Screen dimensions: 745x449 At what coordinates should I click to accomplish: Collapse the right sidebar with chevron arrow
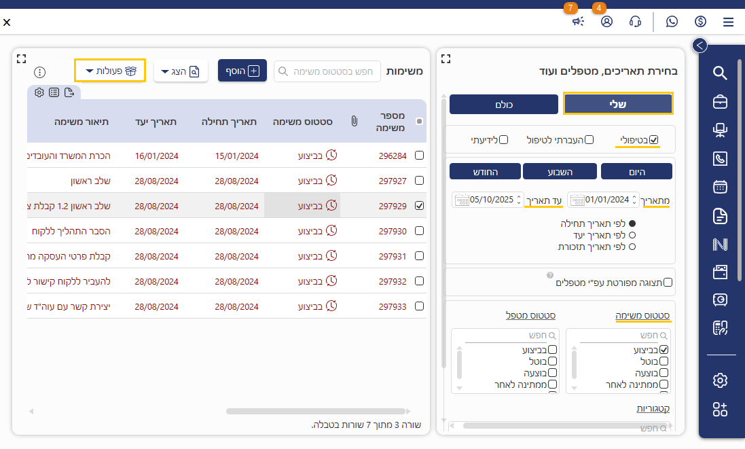tap(699, 46)
